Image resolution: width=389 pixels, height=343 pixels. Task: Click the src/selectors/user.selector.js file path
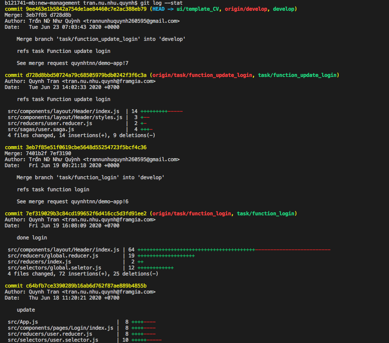point(53,340)
